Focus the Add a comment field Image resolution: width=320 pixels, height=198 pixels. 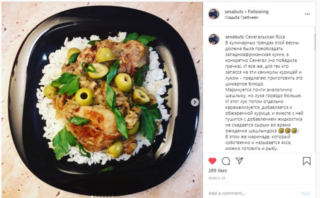(x=253, y=193)
